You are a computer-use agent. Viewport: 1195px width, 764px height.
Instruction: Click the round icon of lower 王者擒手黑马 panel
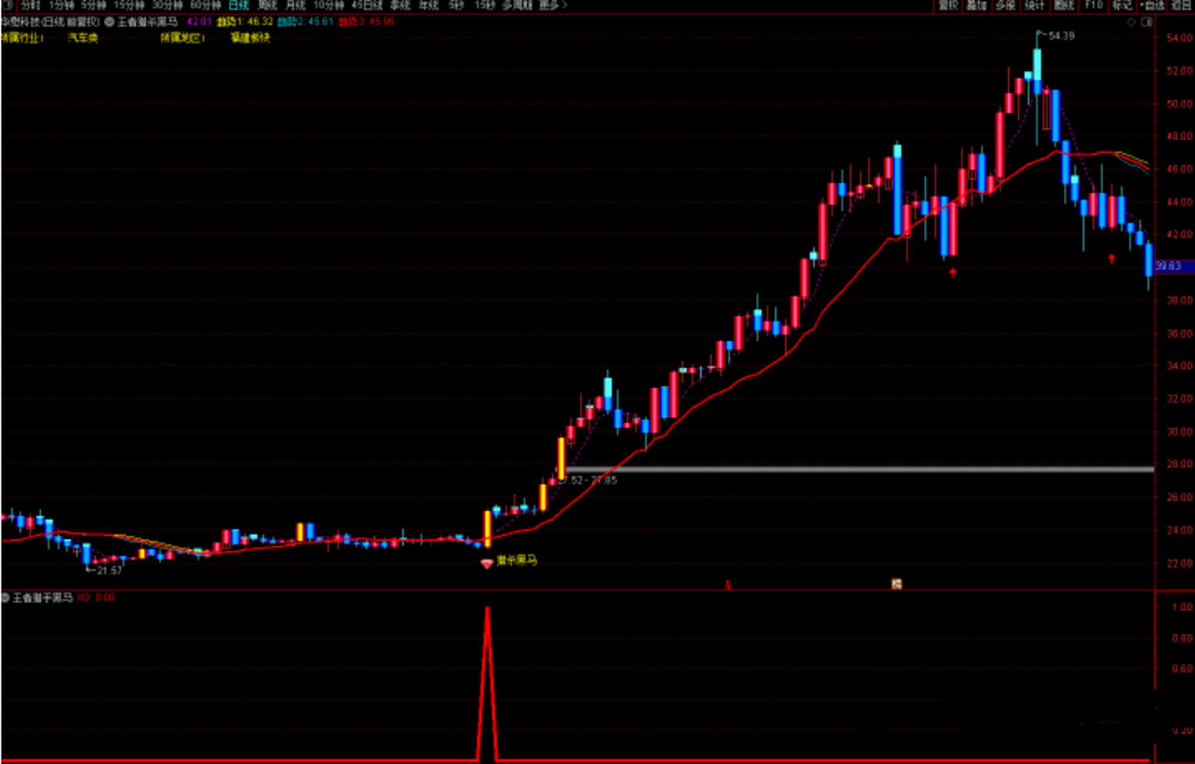(5, 597)
